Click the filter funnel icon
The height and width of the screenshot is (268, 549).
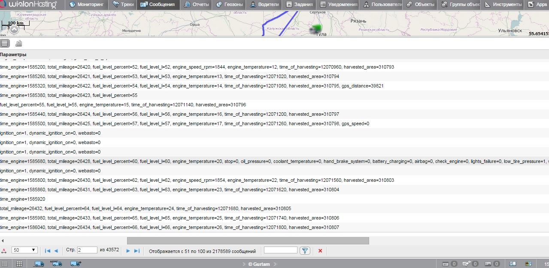tap(305, 251)
